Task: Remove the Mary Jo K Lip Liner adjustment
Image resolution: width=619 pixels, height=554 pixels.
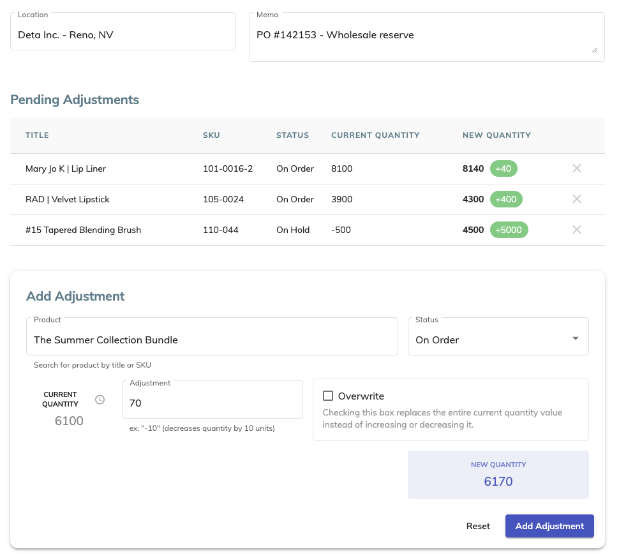Action: (x=576, y=168)
